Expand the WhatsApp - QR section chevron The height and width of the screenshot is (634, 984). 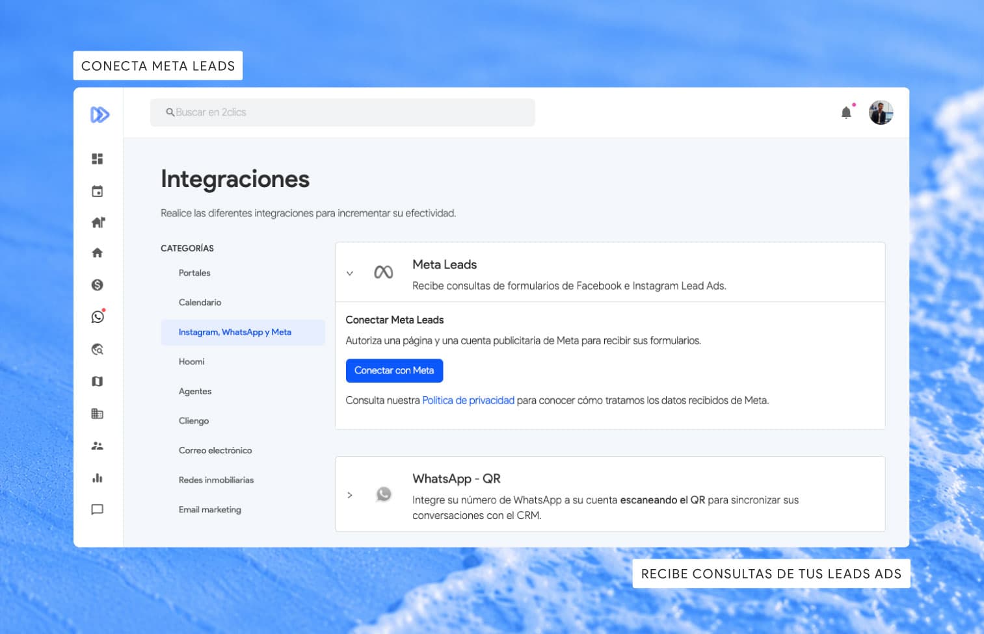(x=350, y=495)
